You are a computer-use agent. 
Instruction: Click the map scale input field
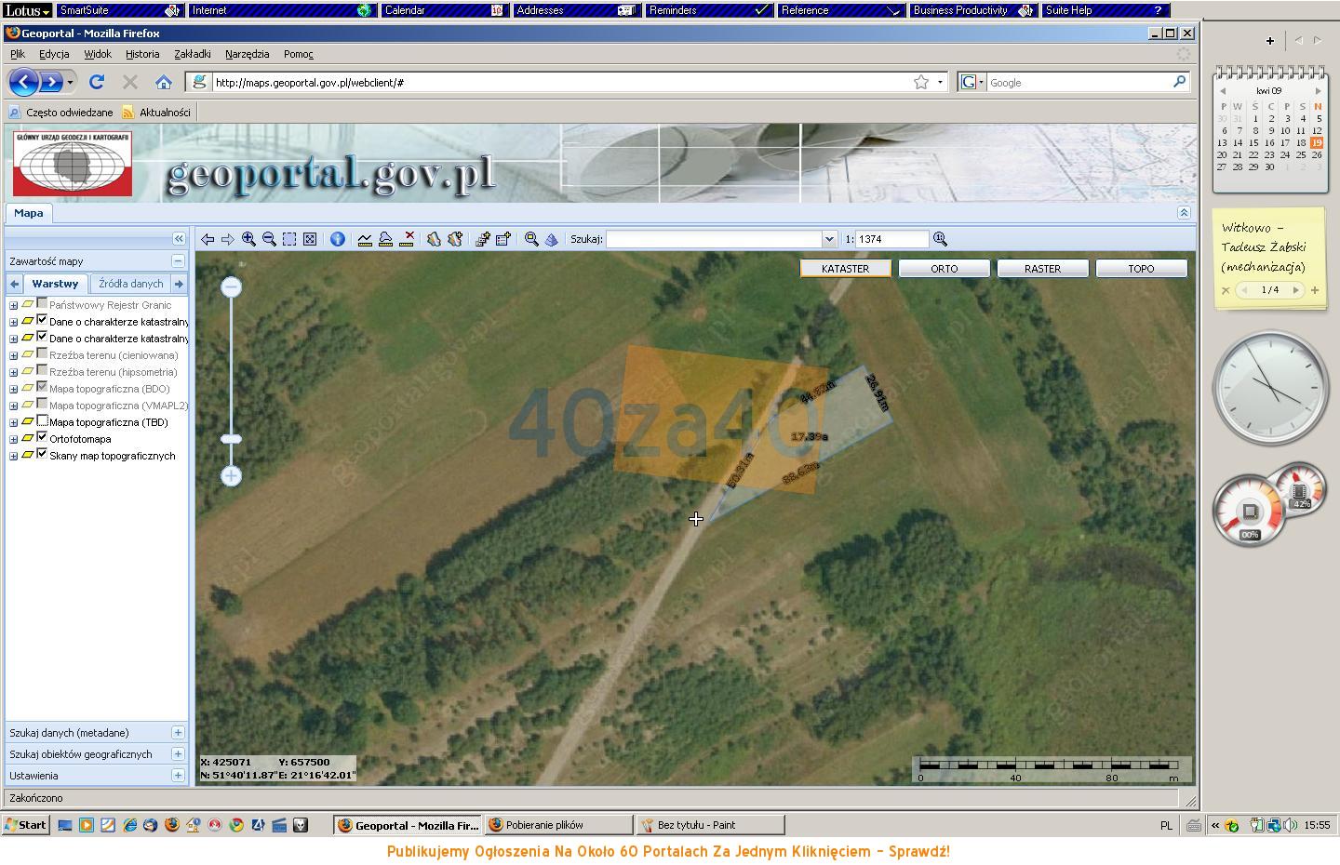click(891, 239)
